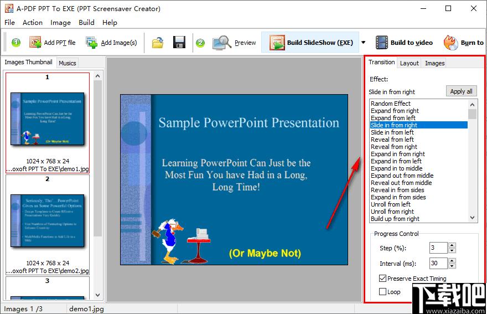Select Expand in to middle effect
This screenshot has width=487, height=314.
tap(419, 168)
